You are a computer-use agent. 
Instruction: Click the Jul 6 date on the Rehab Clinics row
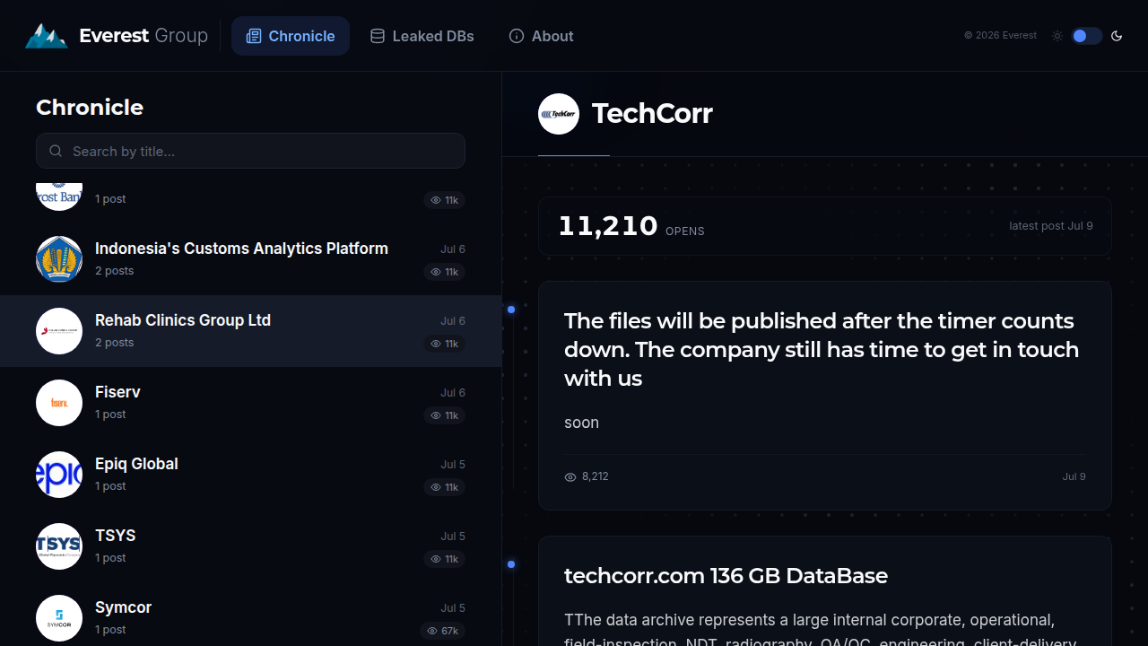click(453, 321)
